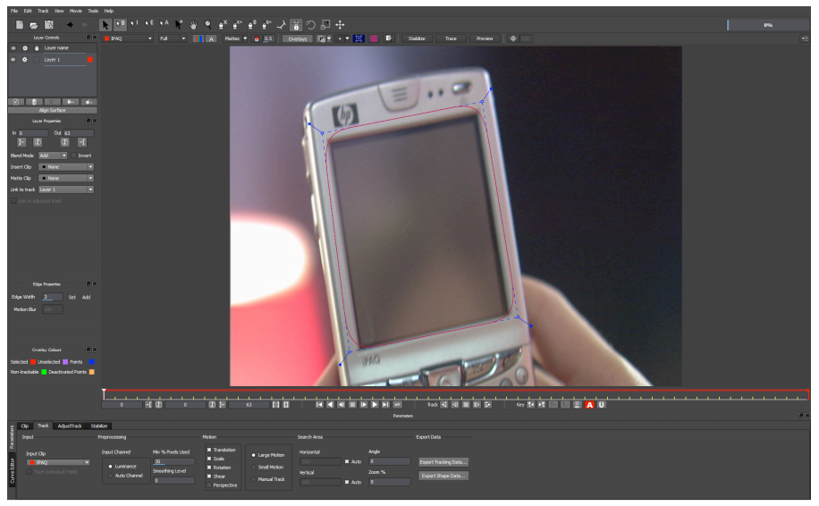
Task: Hide Layer 1 with its eye icon
Action: [x=13, y=60]
